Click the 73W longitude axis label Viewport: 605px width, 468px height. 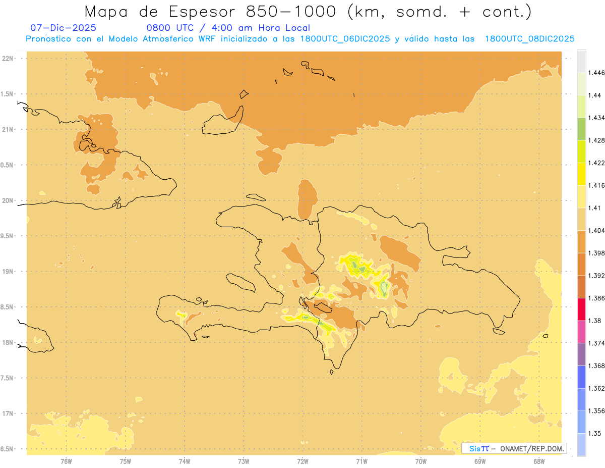point(244,461)
